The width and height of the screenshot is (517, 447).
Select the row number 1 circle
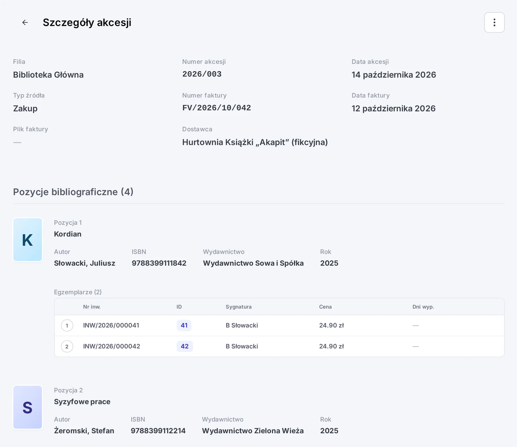pos(67,325)
